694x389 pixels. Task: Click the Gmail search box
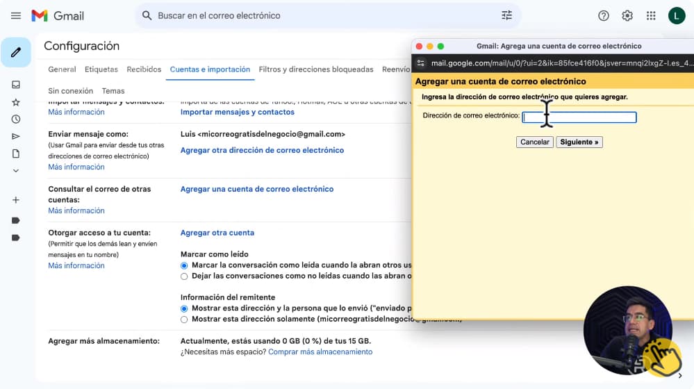tap(327, 16)
